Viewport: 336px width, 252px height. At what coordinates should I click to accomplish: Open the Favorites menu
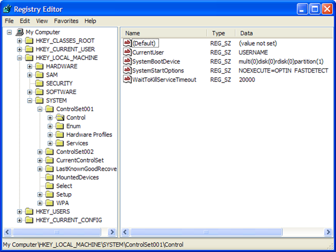66,21
